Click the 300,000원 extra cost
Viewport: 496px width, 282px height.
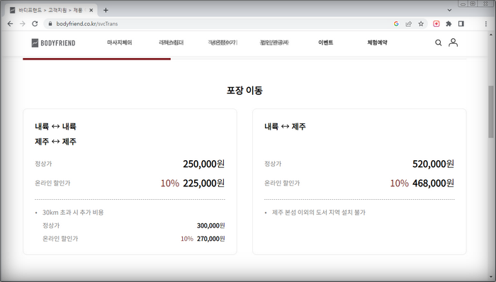pos(210,225)
